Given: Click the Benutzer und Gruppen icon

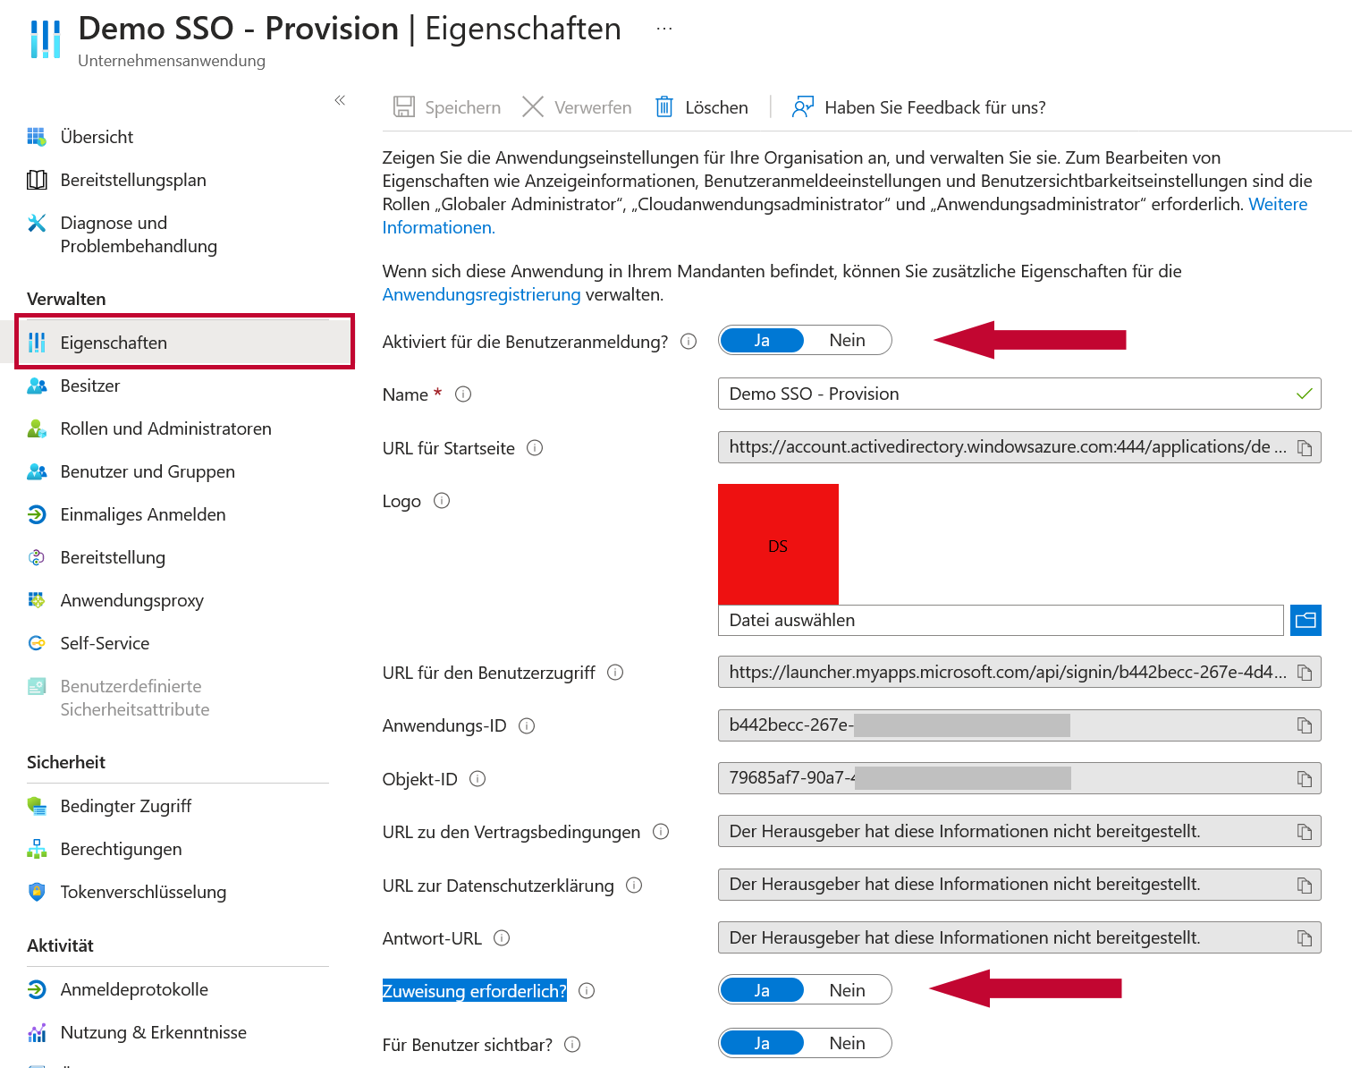Looking at the screenshot, I should (x=37, y=471).
